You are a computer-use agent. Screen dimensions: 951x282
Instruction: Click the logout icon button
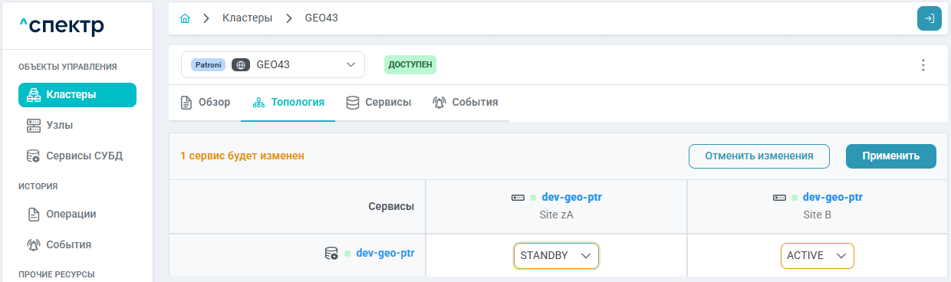coord(929,18)
